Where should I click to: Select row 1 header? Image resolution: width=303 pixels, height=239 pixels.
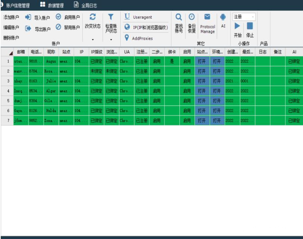tap(7, 61)
